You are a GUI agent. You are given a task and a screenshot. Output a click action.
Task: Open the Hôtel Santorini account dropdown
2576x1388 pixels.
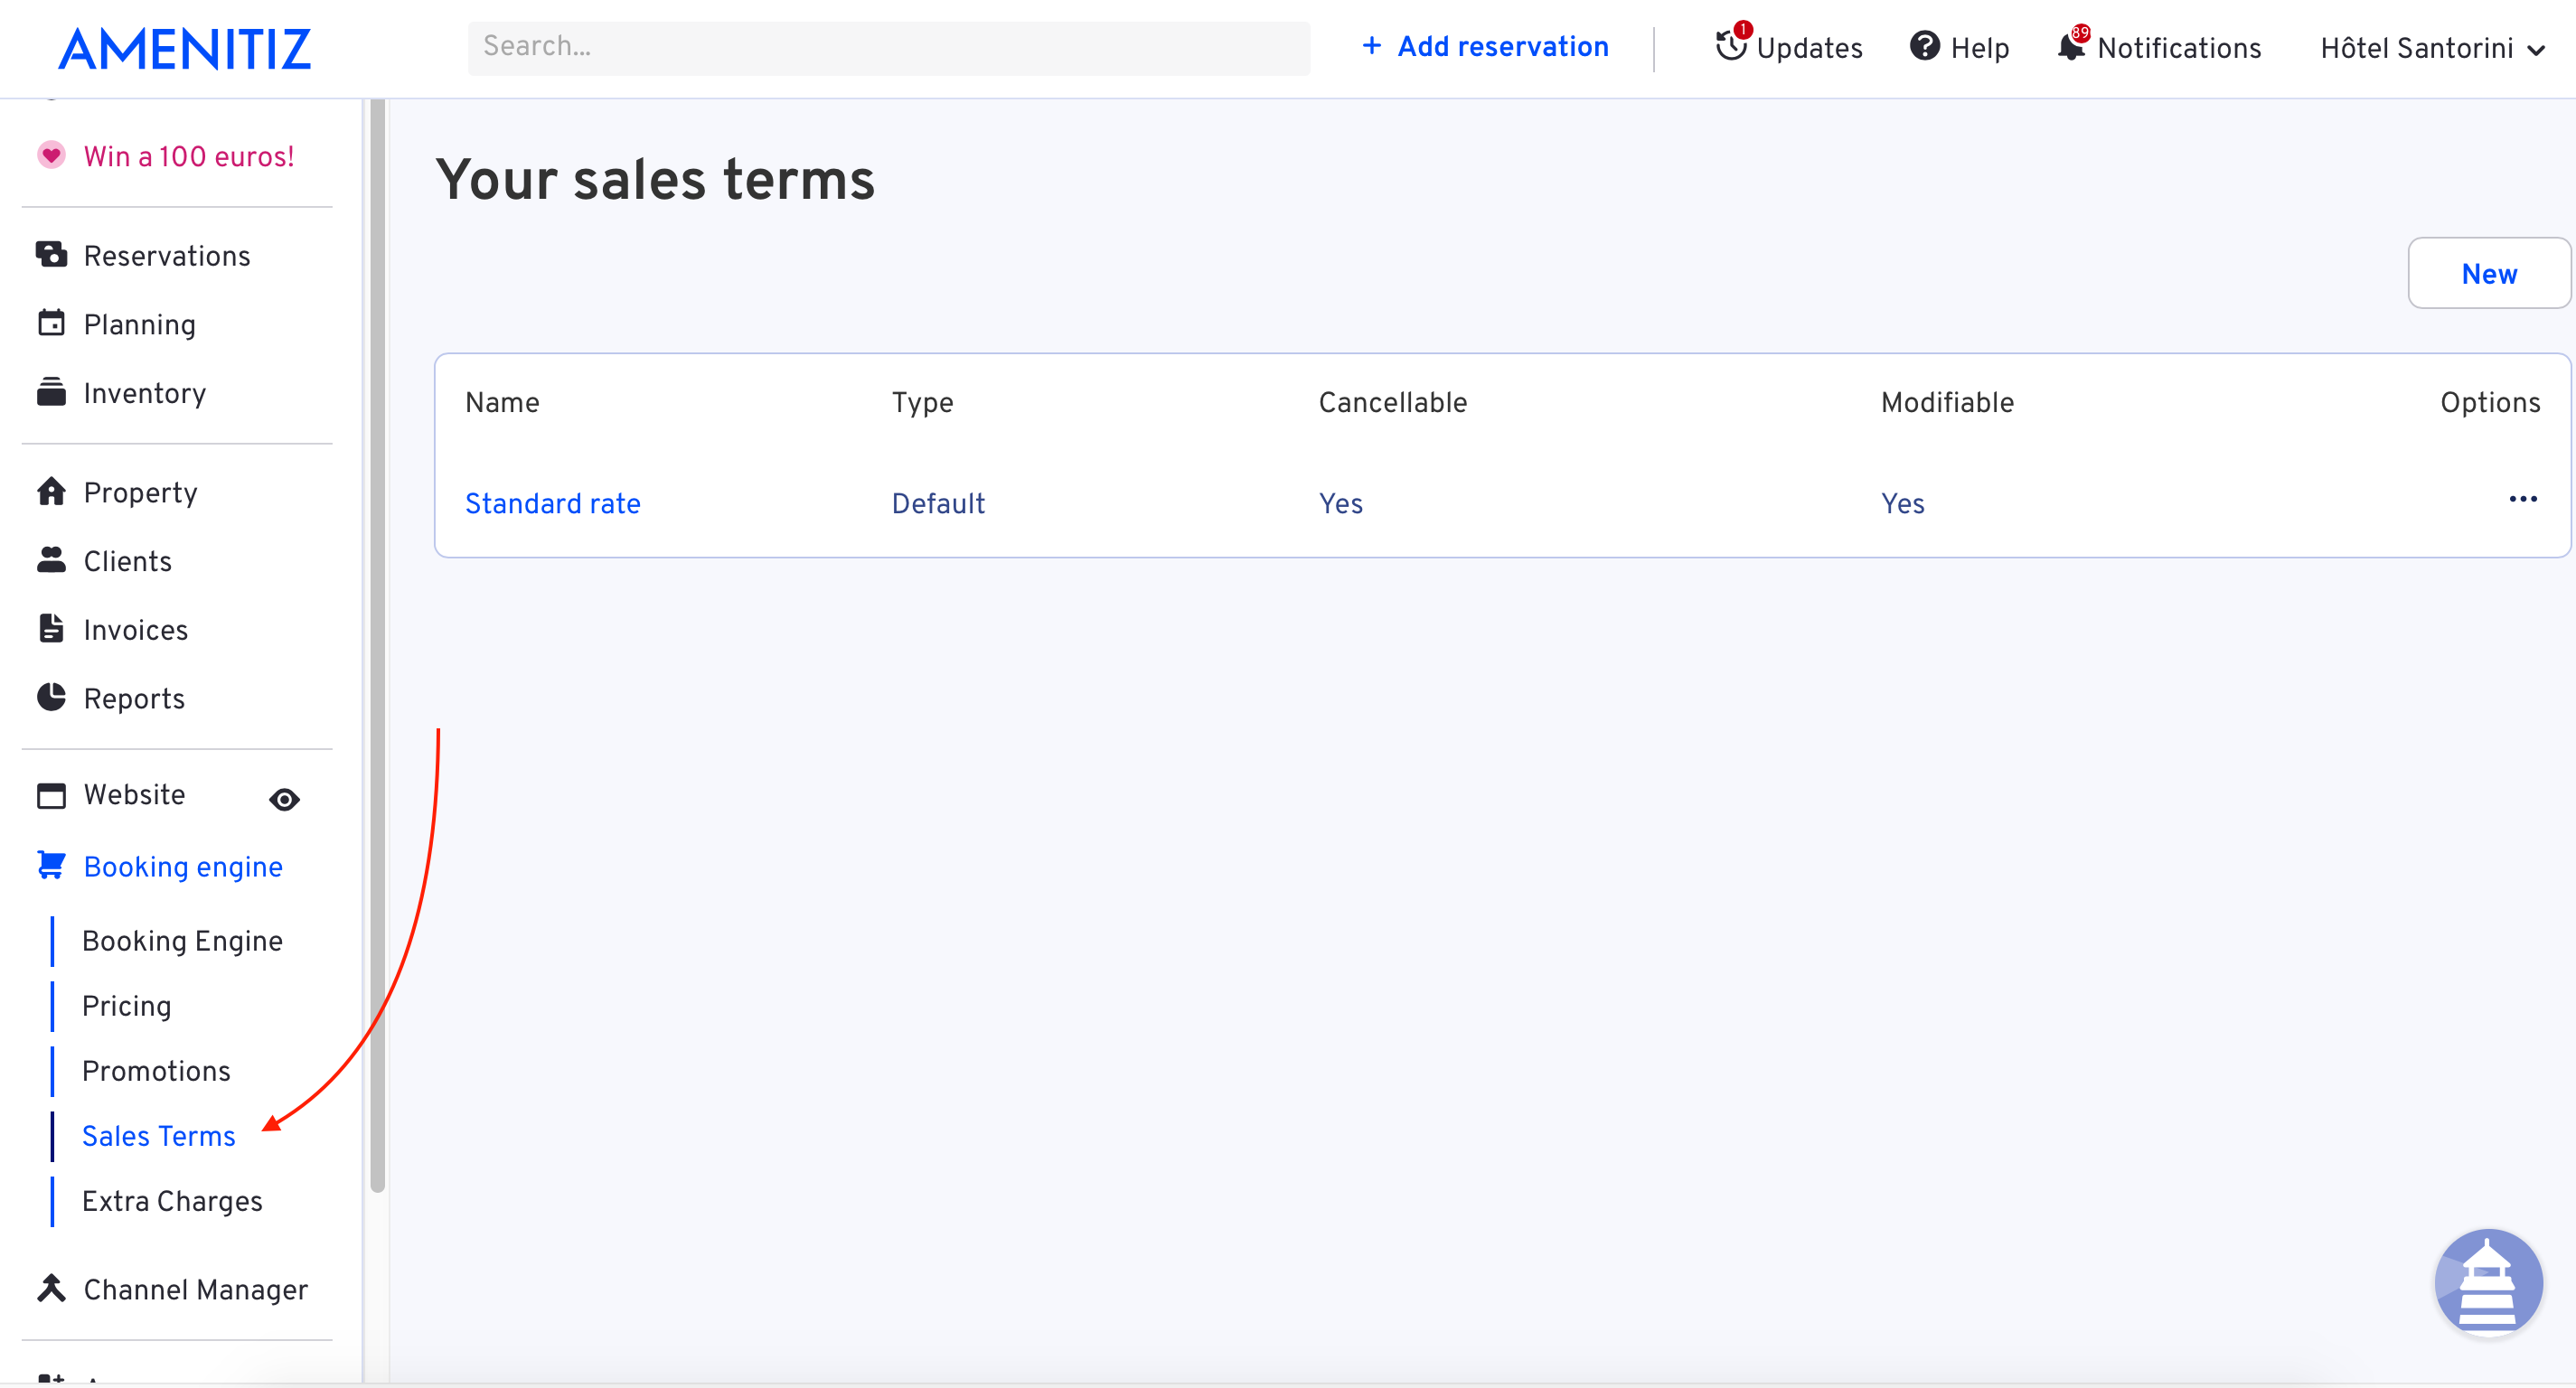tap(2432, 48)
